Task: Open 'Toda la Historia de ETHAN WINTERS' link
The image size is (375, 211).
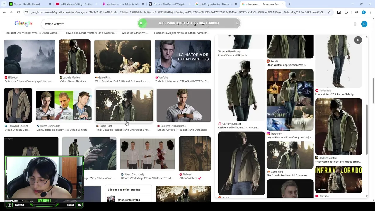Action: (182, 81)
